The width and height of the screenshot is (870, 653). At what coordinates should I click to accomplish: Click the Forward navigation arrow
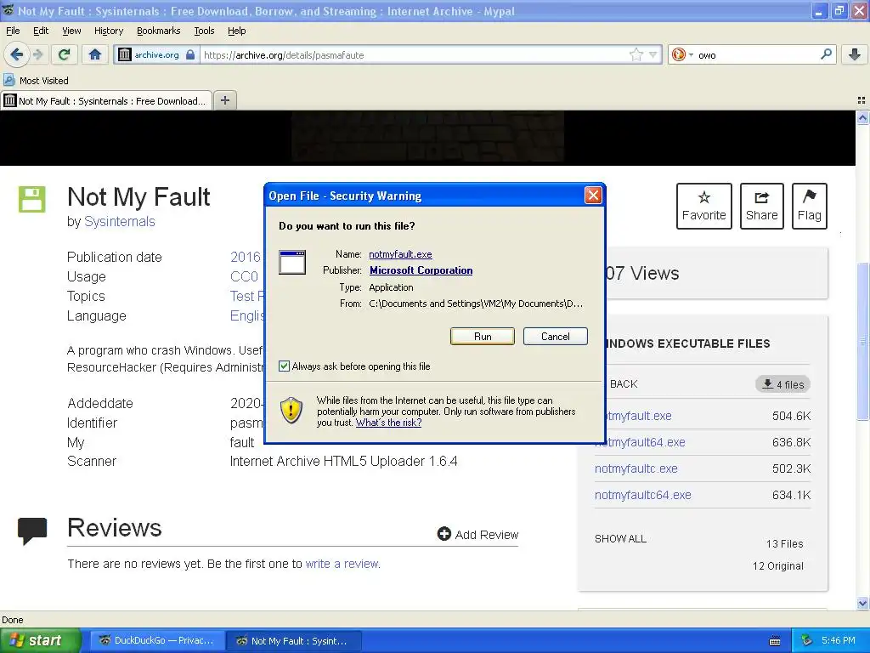37,54
